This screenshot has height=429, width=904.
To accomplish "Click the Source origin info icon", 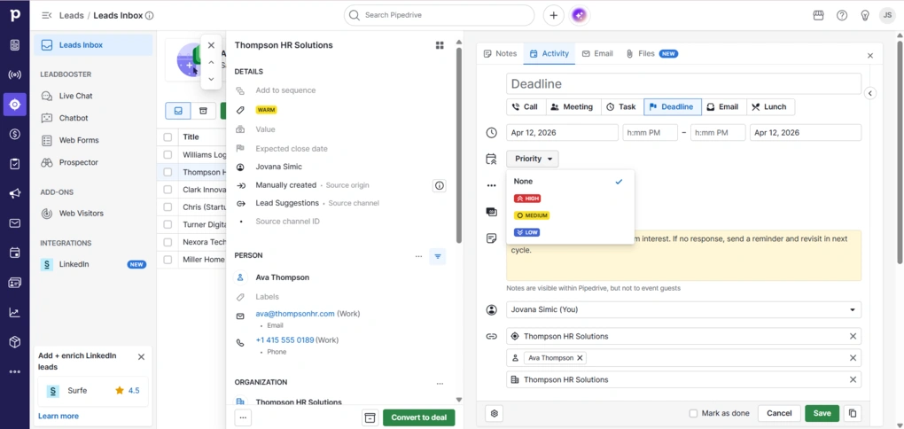I will (440, 185).
